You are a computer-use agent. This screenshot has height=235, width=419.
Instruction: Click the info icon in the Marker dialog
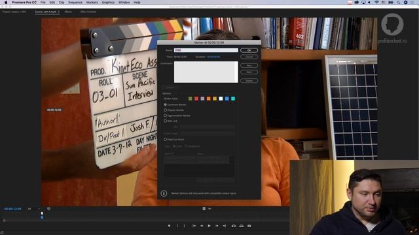pos(164,193)
